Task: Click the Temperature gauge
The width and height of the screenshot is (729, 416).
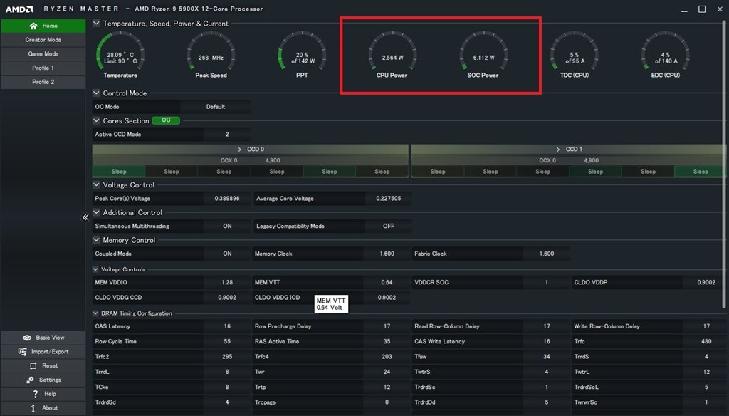Action: point(120,54)
